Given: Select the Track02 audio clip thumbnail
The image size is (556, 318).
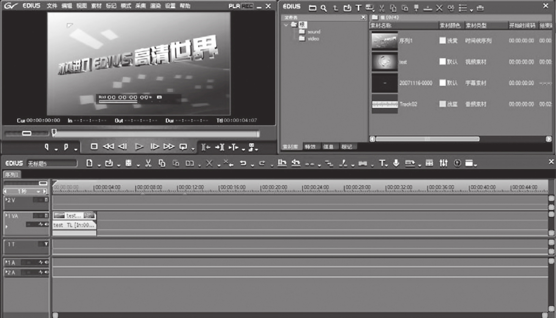Looking at the screenshot, I should (385, 104).
